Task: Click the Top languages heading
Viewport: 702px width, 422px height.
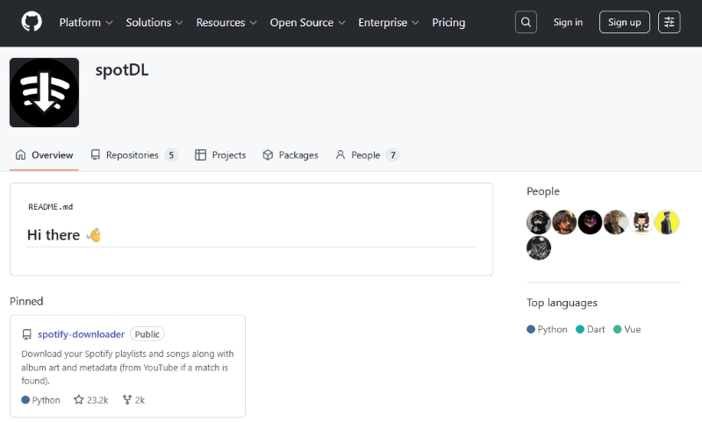Action: tap(562, 303)
